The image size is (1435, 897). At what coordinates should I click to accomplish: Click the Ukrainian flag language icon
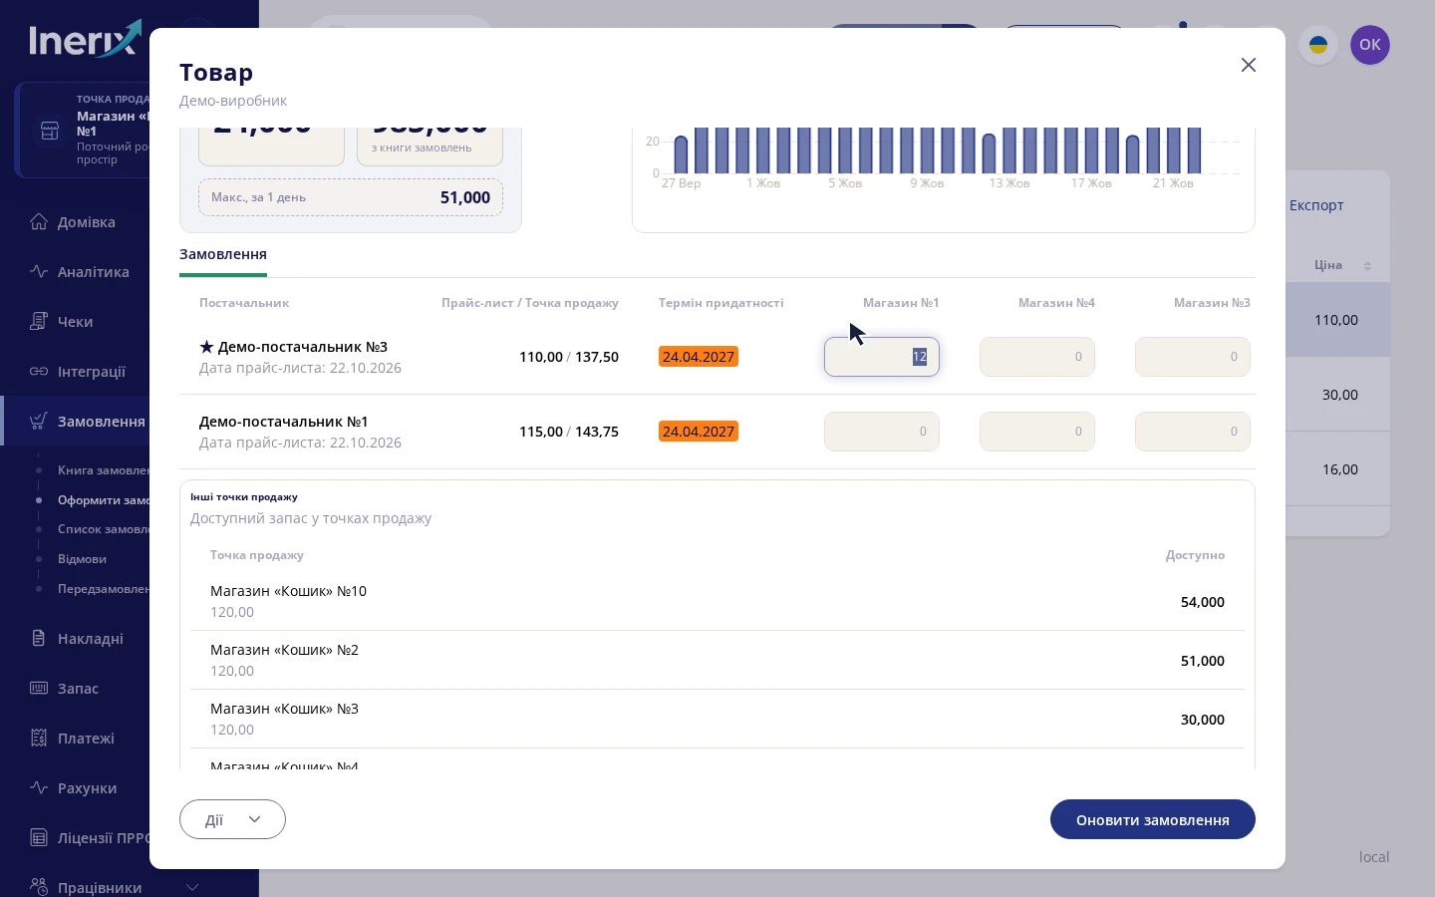click(1318, 45)
